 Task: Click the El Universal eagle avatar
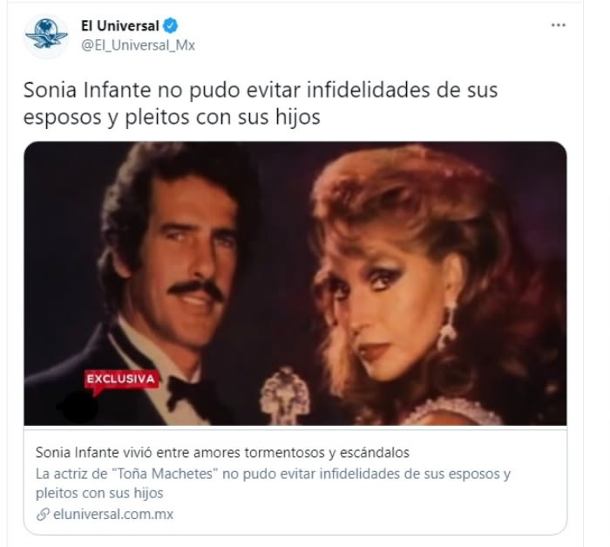click(47, 34)
